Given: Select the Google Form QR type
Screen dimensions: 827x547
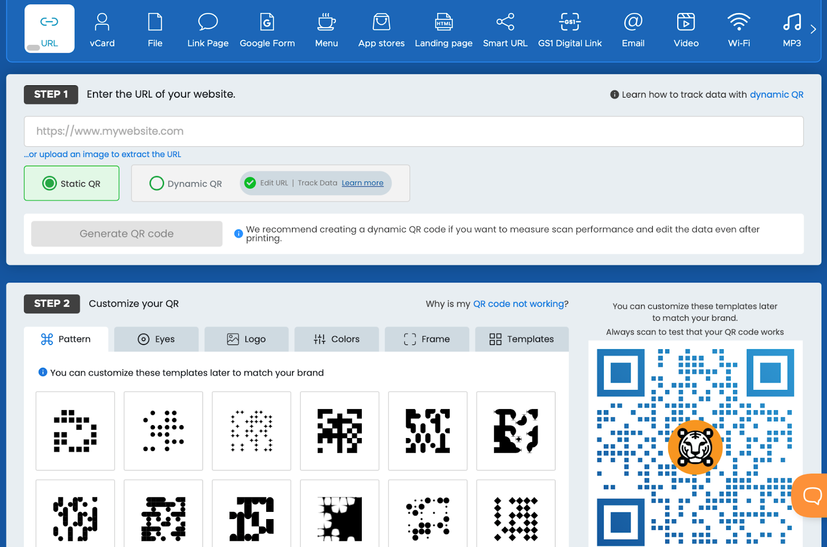Looking at the screenshot, I should [267, 30].
